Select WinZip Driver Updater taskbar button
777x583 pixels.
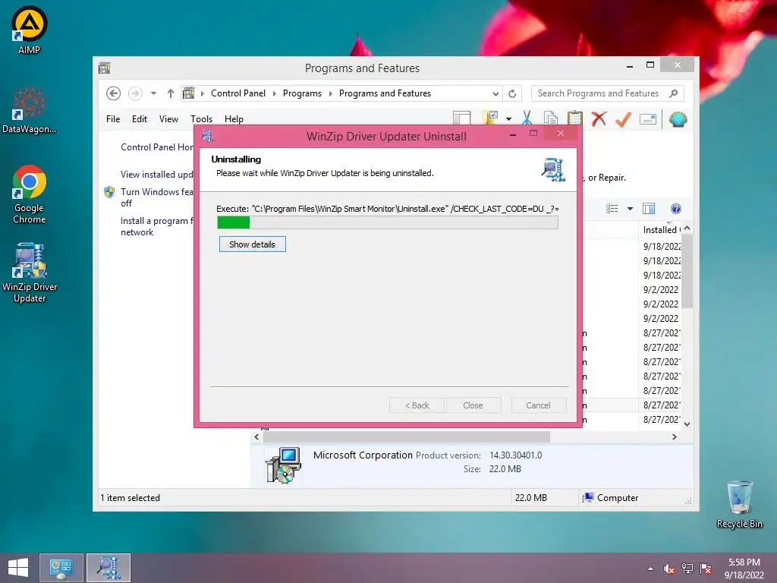click(109, 568)
